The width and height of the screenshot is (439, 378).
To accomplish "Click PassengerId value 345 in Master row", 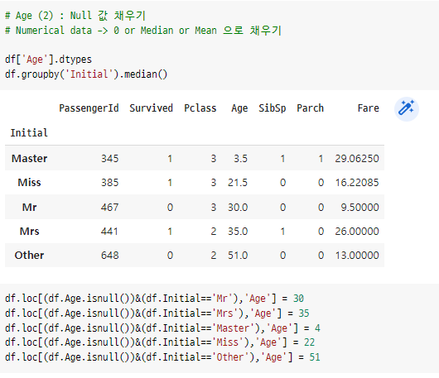I will point(109,159).
